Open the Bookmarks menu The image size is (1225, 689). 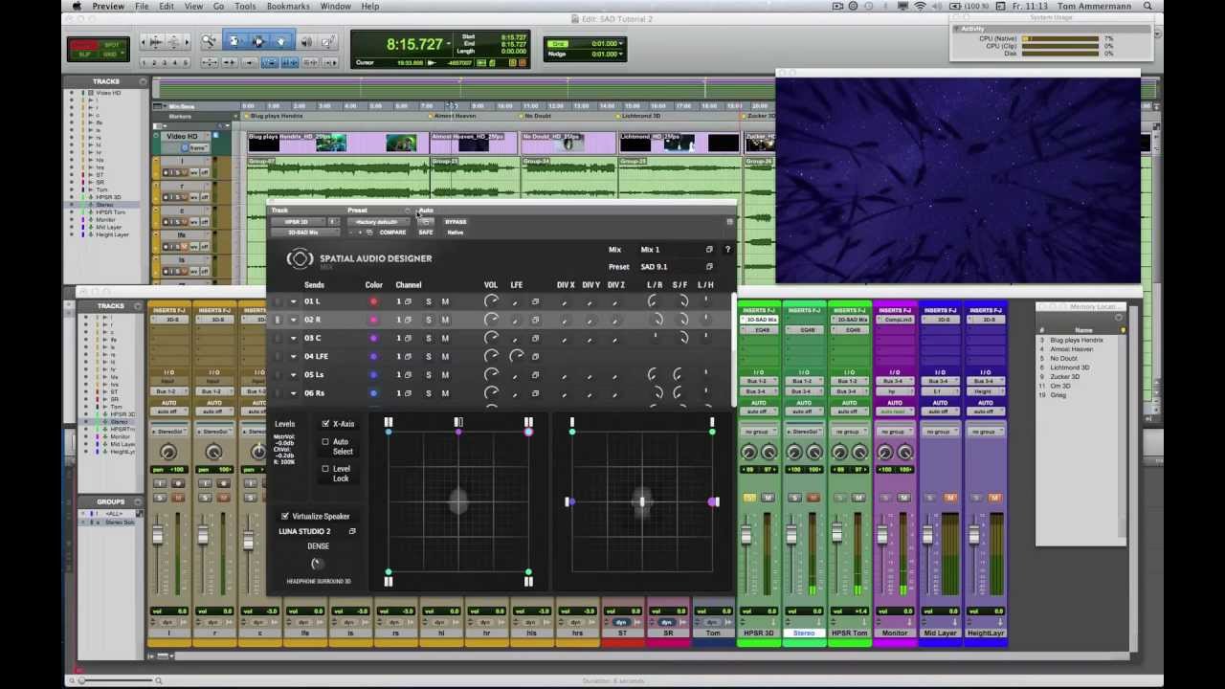[288, 6]
